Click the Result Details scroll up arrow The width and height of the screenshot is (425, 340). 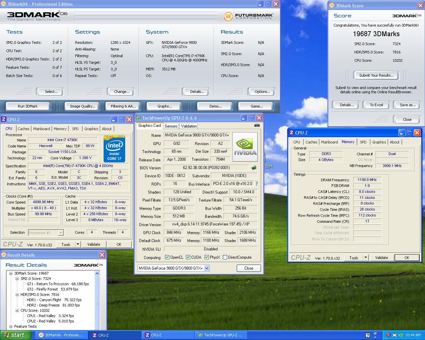(x=97, y=274)
